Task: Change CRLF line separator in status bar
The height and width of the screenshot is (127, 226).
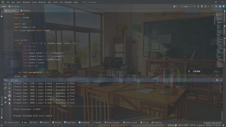Action: pos(186,125)
